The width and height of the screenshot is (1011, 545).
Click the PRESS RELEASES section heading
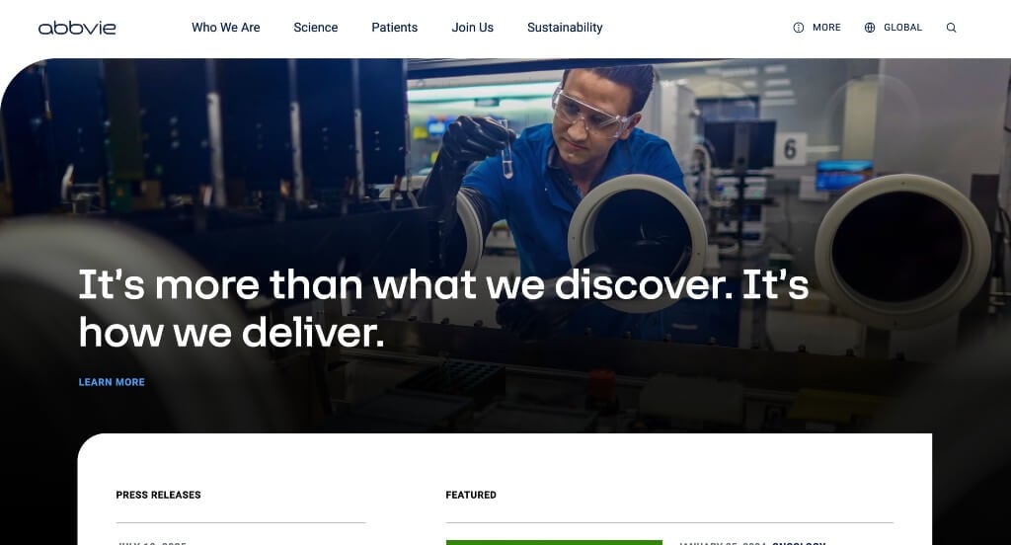tap(158, 496)
